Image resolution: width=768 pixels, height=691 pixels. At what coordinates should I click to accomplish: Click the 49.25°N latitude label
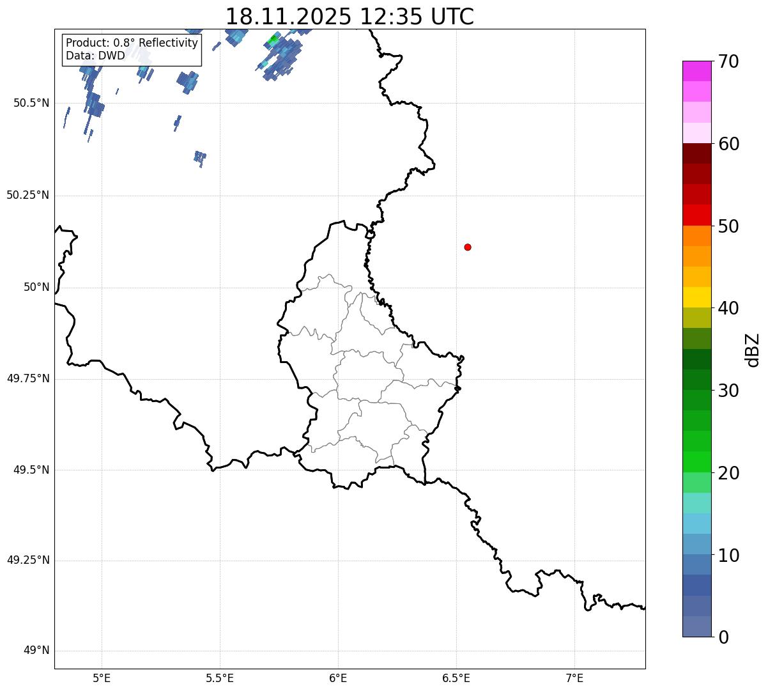(27, 561)
